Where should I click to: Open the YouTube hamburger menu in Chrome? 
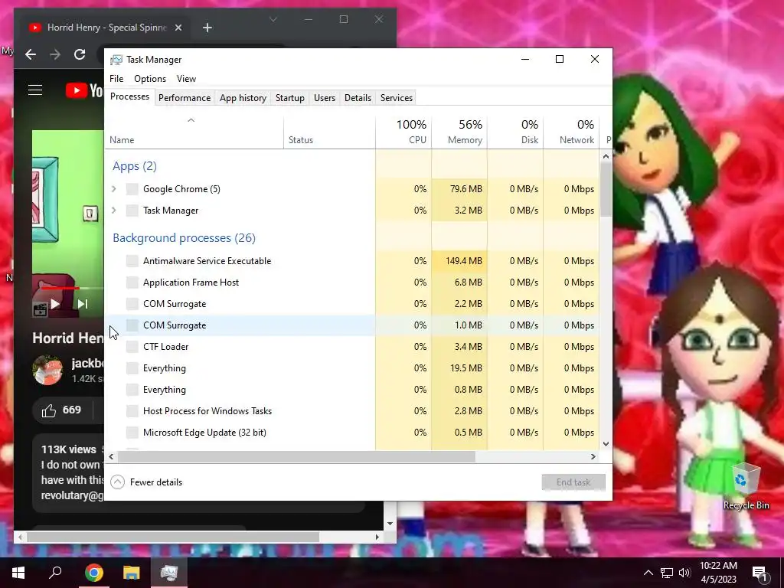[x=35, y=90]
